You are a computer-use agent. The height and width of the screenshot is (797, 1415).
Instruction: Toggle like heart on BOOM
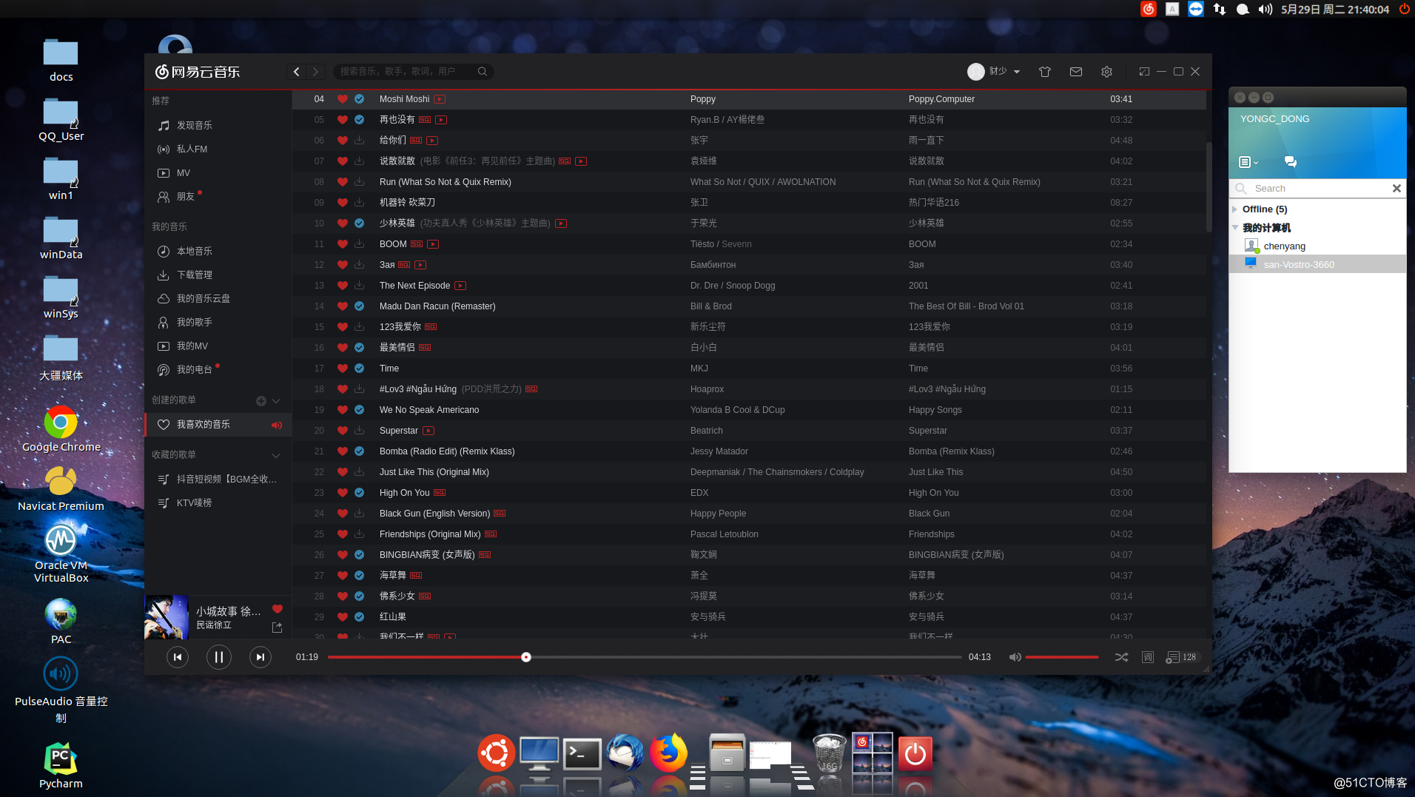(342, 244)
